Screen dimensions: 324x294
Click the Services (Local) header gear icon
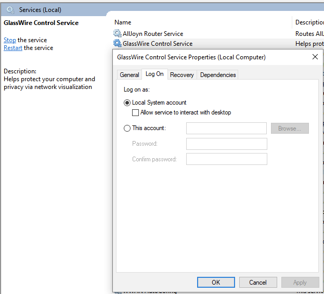pyautogui.click(x=10, y=10)
